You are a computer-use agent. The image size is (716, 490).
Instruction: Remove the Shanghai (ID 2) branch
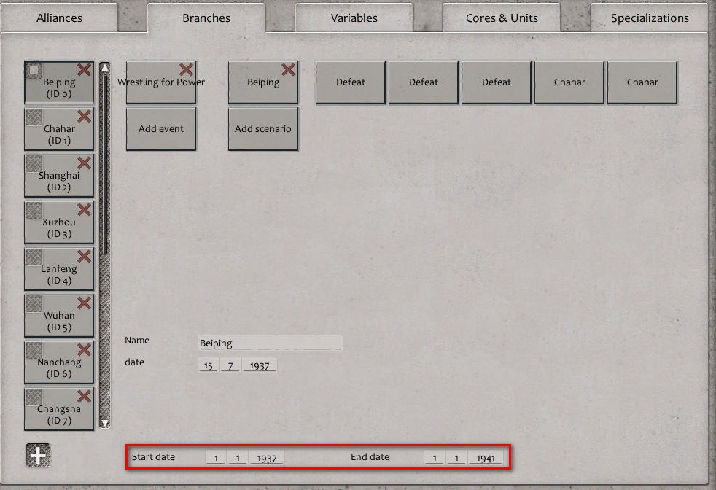point(84,162)
